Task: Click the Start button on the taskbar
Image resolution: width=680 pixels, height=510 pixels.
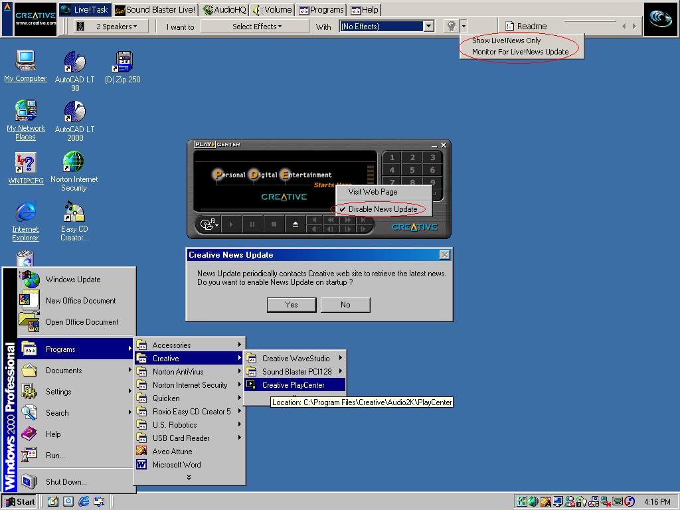Action: coord(20,501)
